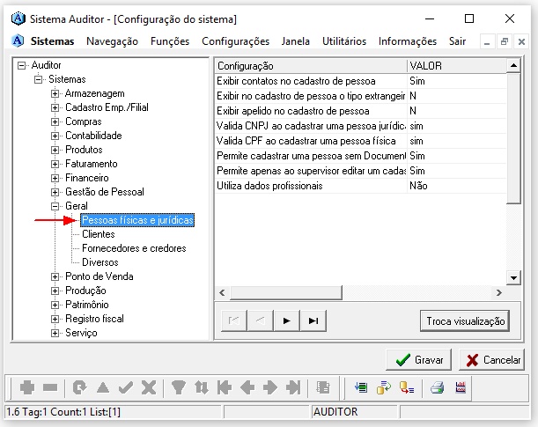Viewport: 538px width, 427px height.
Task: Click the red X icon on Cancelar
Action: click(472, 360)
